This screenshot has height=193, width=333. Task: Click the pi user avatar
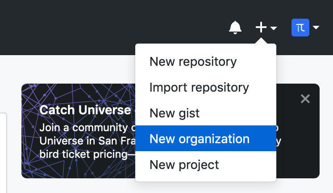point(300,28)
